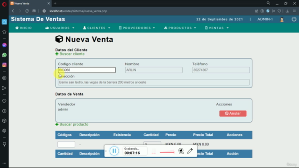The width and height of the screenshot is (299, 168).
Task: Click the admin user avatar icon
Action: pos(282,20)
